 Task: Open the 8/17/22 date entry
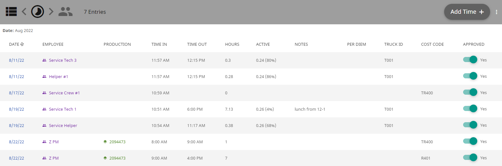tap(16, 93)
